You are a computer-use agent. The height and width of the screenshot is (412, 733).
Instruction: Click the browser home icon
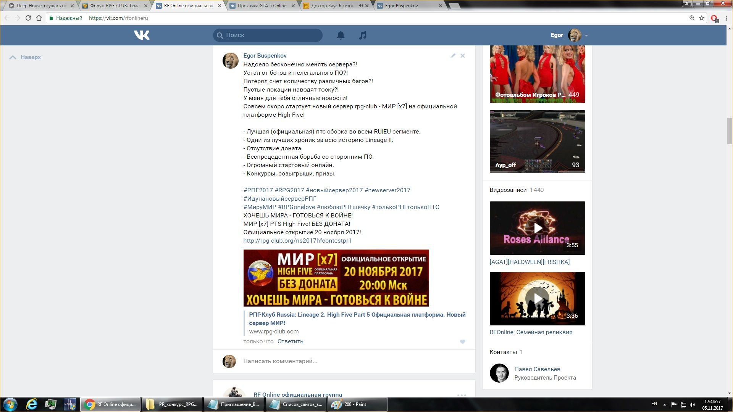[x=39, y=18]
